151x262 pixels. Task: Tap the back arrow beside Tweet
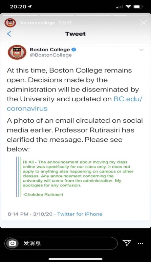click(9, 34)
